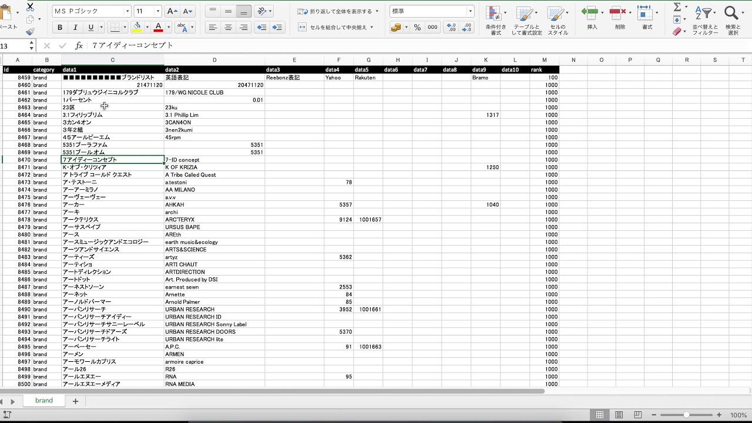Set top vertical alignment
The width and height of the screenshot is (752, 423).
click(213, 11)
